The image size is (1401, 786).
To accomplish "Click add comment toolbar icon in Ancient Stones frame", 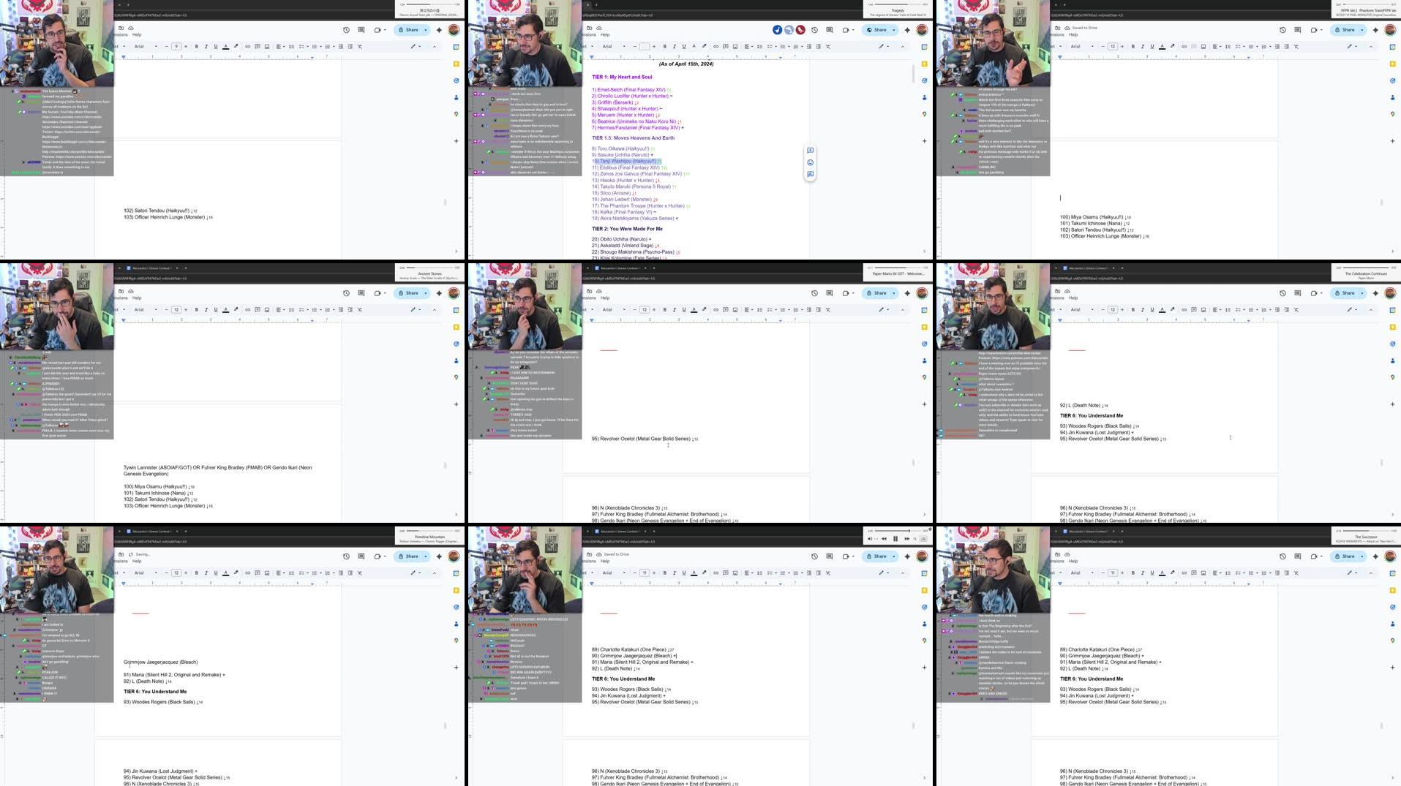I will point(257,310).
